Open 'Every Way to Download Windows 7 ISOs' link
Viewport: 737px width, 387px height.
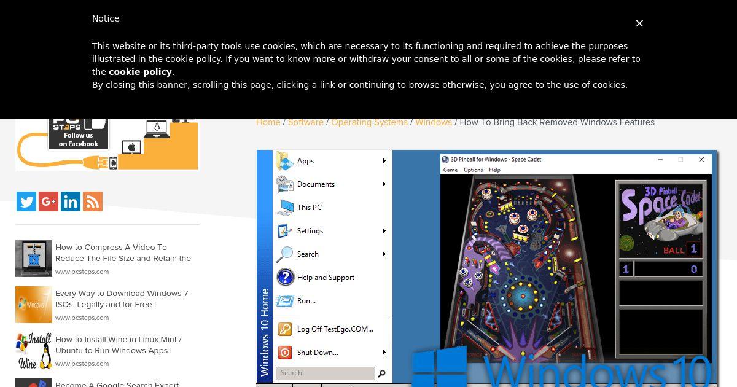tap(122, 299)
